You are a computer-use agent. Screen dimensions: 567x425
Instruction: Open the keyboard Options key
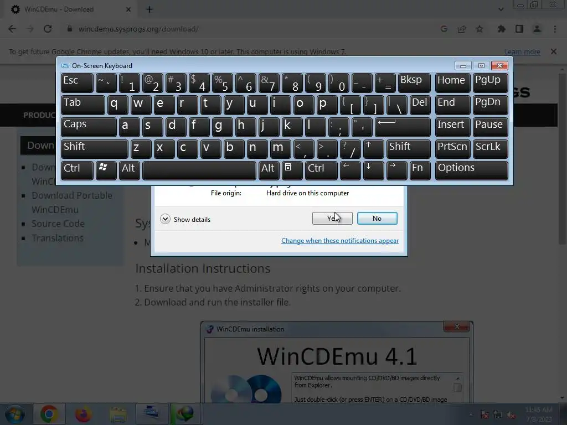(x=472, y=170)
